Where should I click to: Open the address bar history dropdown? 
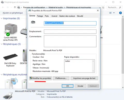click(x=100, y=7)
